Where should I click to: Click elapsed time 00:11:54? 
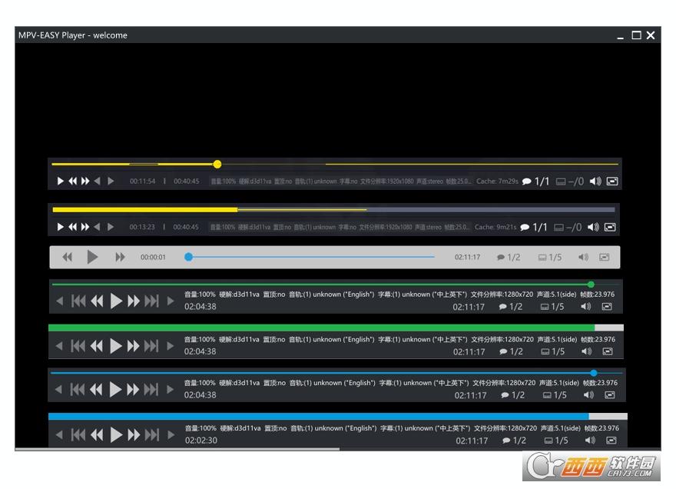pyautogui.click(x=143, y=181)
